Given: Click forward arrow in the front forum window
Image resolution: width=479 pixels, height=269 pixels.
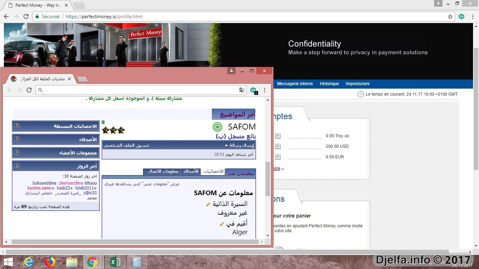Looking at the screenshot, I should pyautogui.click(x=19, y=90).
